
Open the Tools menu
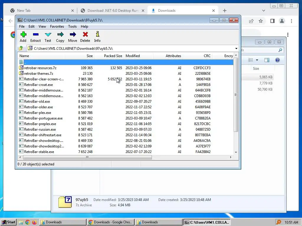(x=73, y=26)
